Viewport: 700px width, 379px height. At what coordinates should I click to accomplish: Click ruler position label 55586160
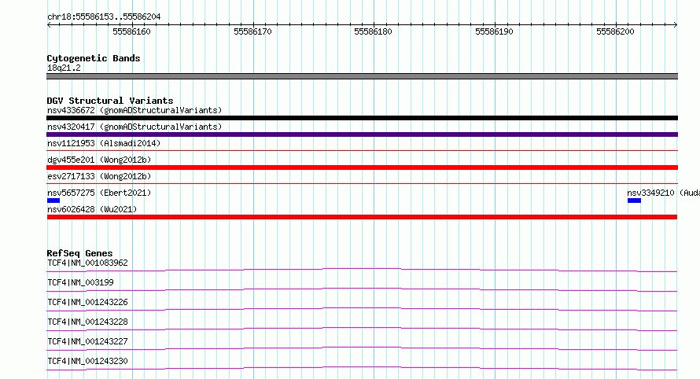pos(131,31)
